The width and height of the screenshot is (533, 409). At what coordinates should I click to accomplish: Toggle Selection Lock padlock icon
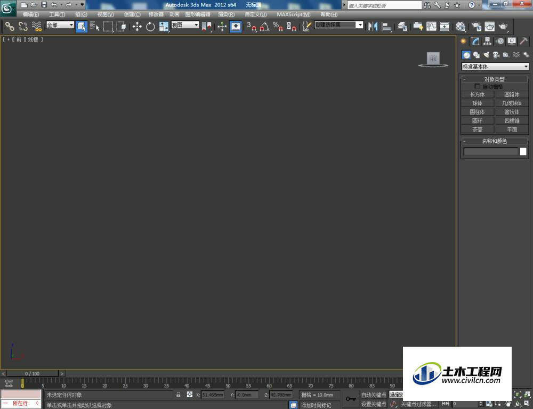[x=179, y=395]
